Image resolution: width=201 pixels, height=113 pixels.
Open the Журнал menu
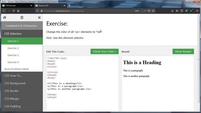coord(23,2)
